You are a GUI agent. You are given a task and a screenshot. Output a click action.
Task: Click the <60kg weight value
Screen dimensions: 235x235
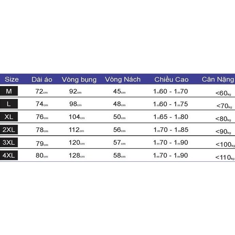[x=223, y=93]
